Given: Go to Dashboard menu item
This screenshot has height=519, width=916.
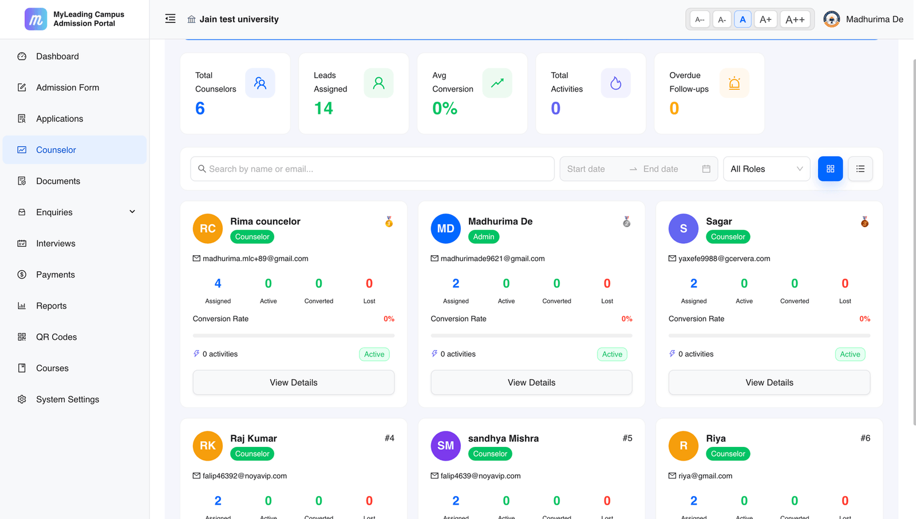Looking at the screenshot, I should pyautogui.click(x=74, y=56).
